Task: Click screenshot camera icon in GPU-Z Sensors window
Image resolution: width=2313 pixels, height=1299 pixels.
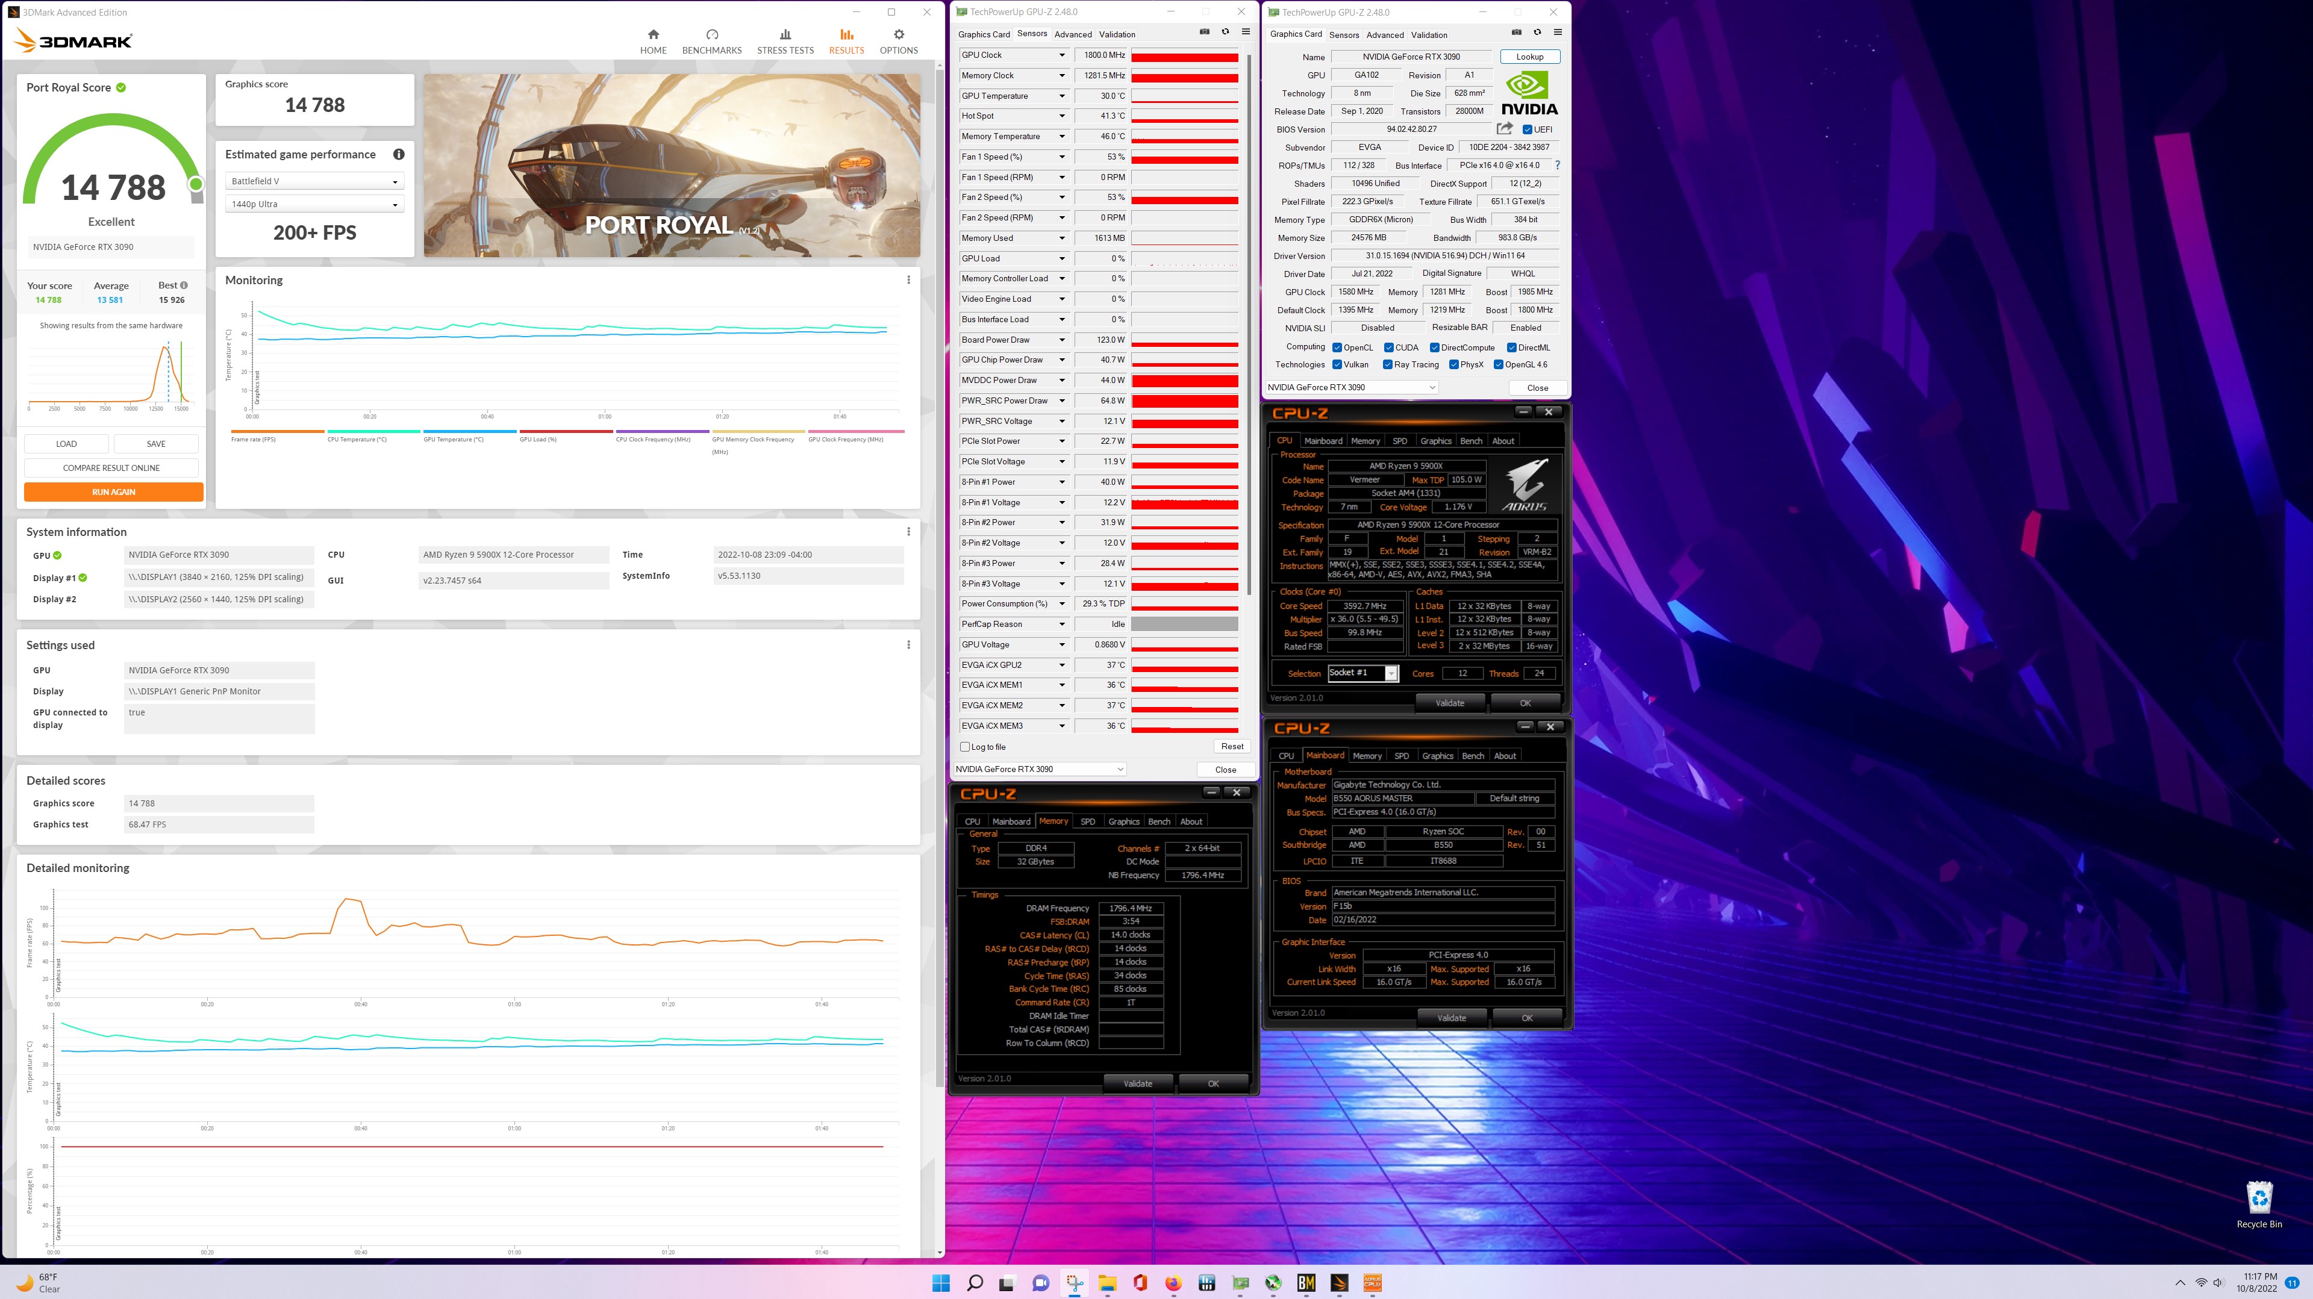Action: coord(1204,33)
